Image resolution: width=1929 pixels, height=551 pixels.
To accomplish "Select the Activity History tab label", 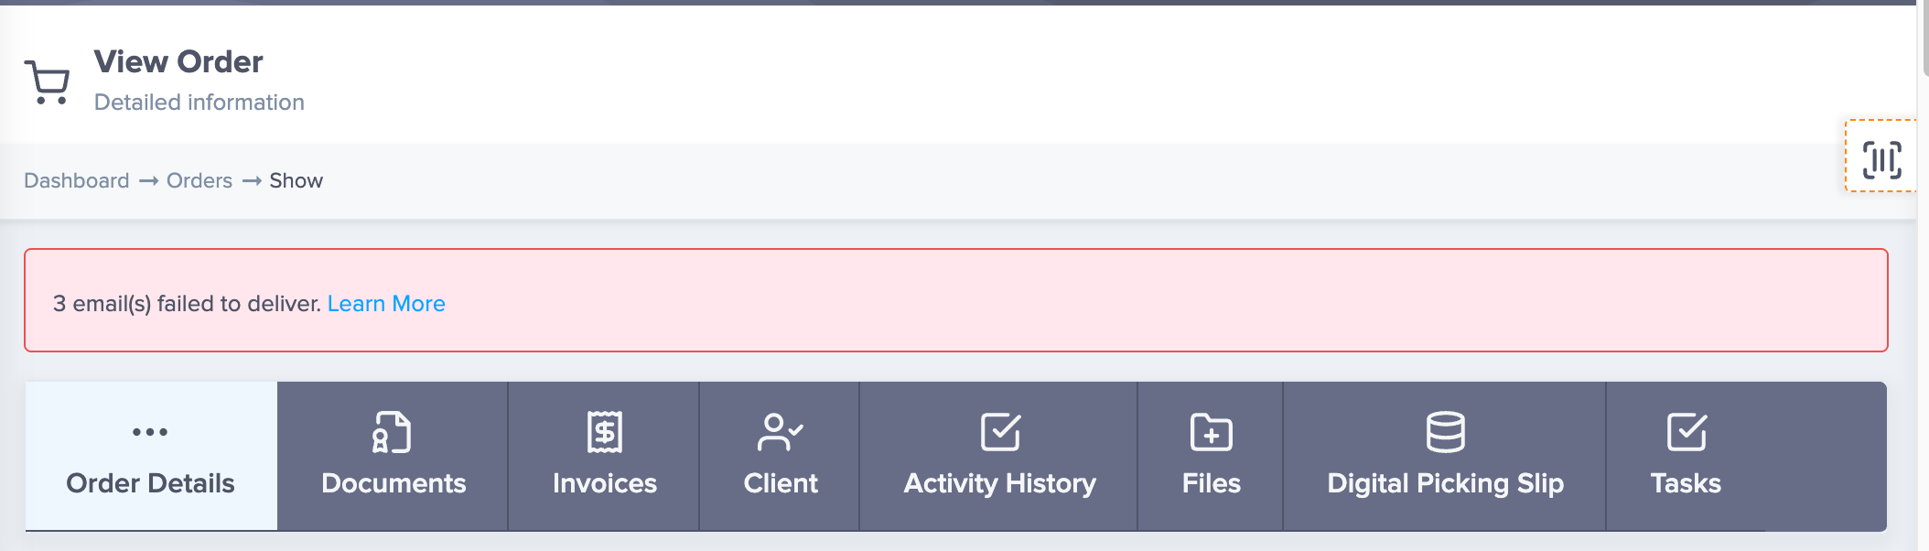I will (999, 483).
